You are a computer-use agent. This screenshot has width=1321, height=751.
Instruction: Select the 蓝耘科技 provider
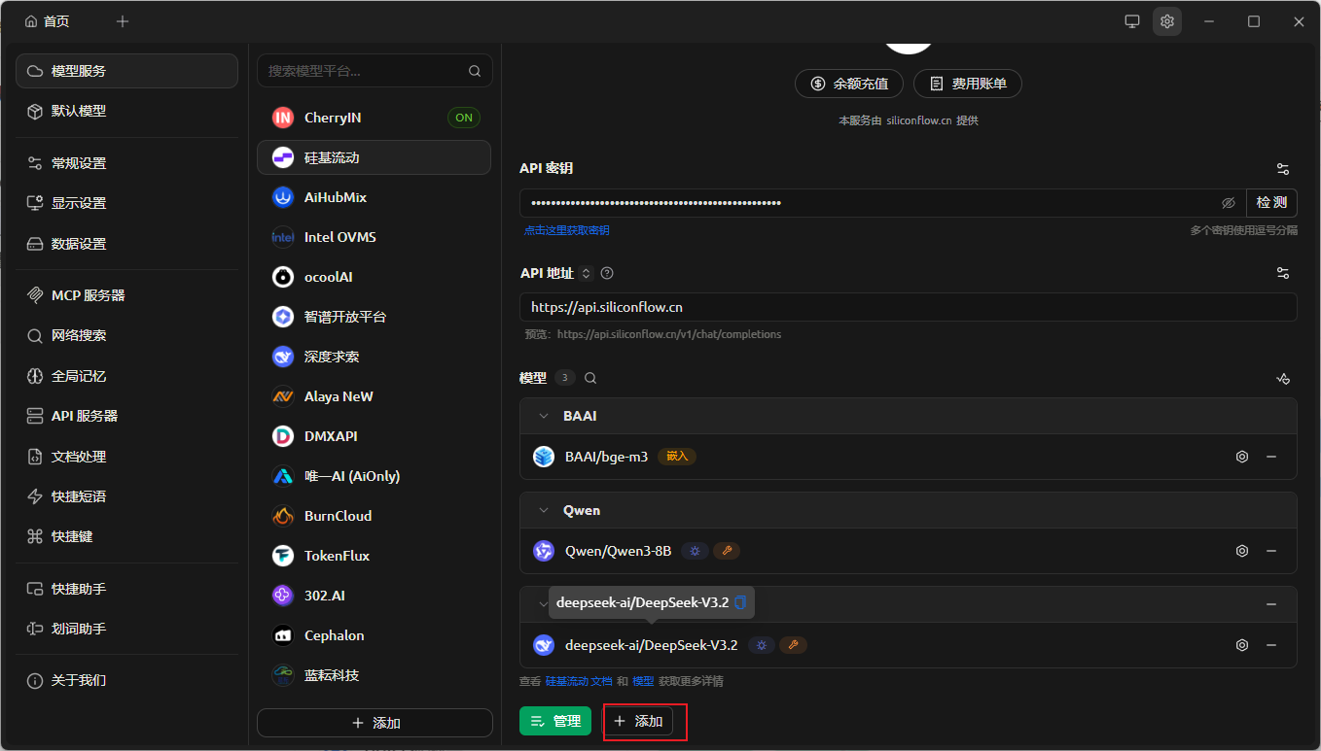click(375, 675)
